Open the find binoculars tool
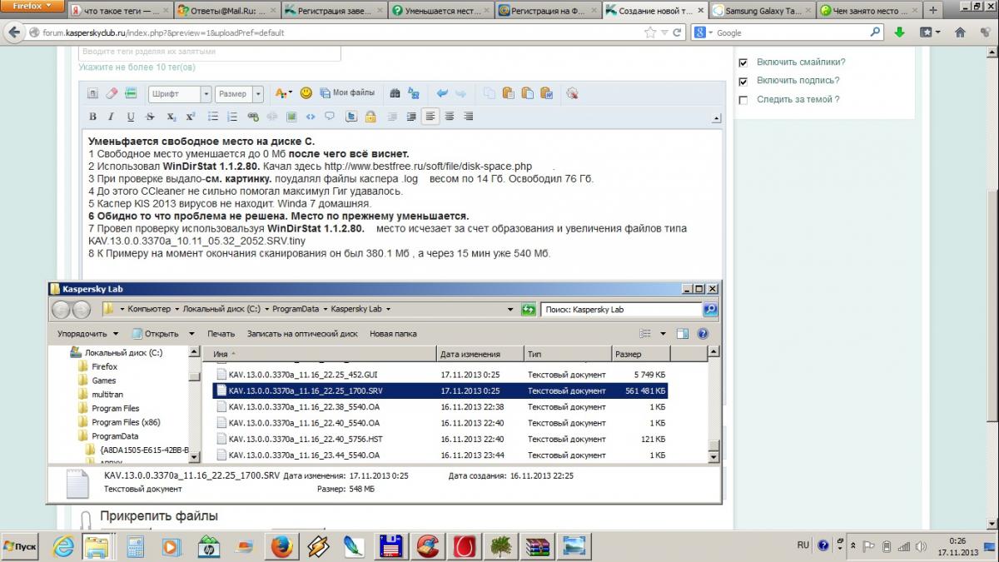The image size is (999, 562). (x=395, y=93)
